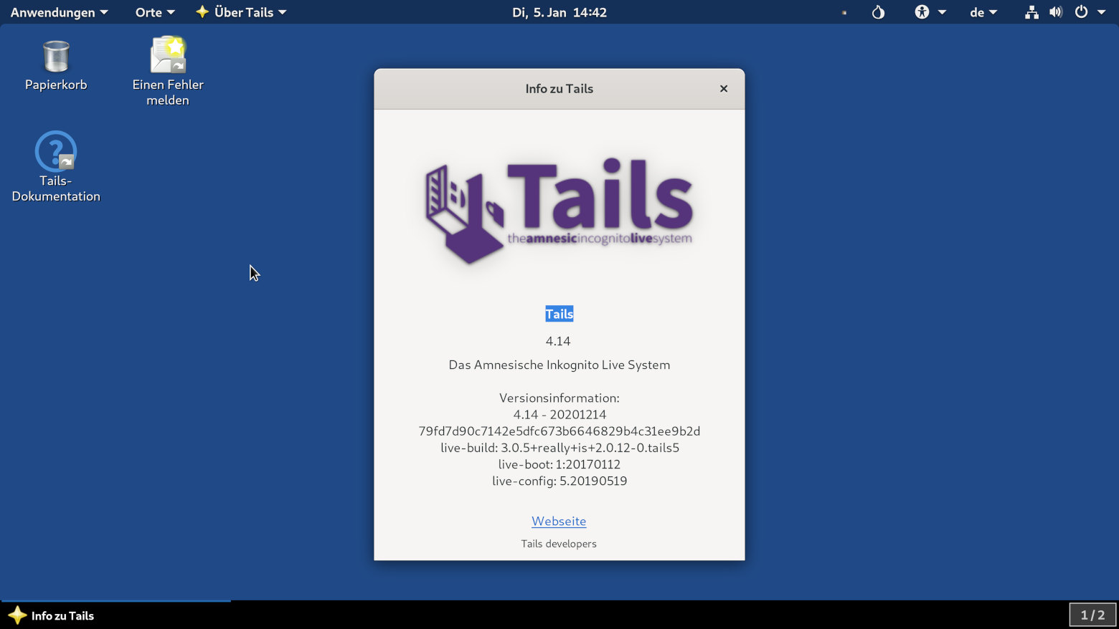Click the highlighted Tails name text
The width and height of the screenshot is (1119, 629).
559,314
